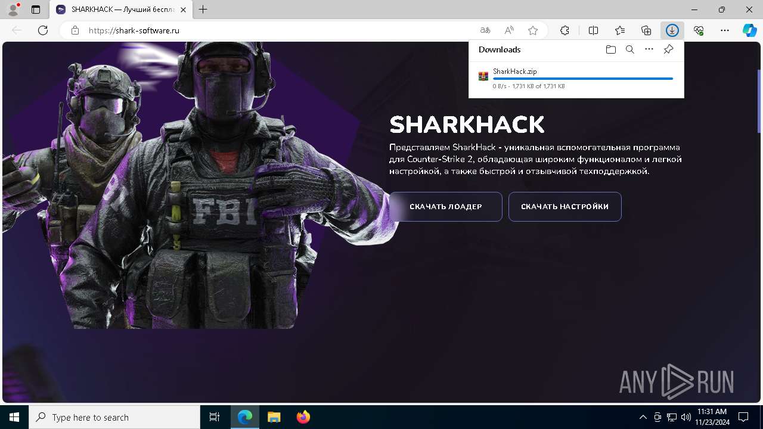Click the SharkHack.zip archive file icon
Viewport: 763px width, 429px height.
(x=483, y=76)
